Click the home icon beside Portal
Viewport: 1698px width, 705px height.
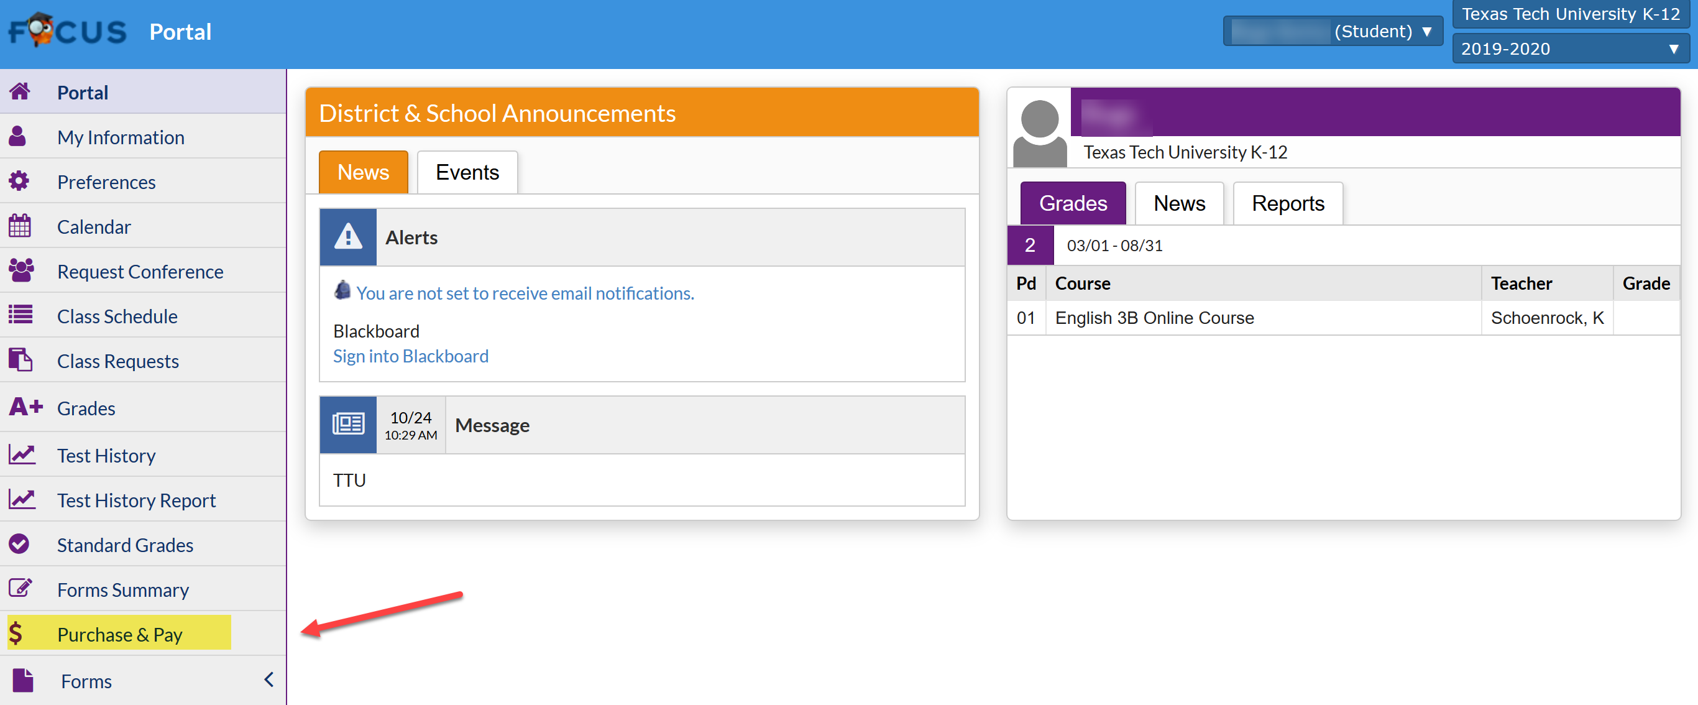[20, 91]
